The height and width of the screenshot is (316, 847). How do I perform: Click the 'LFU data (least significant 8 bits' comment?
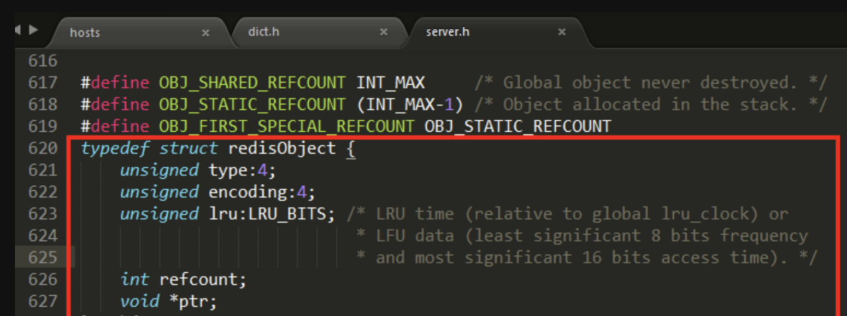point(581,236)
